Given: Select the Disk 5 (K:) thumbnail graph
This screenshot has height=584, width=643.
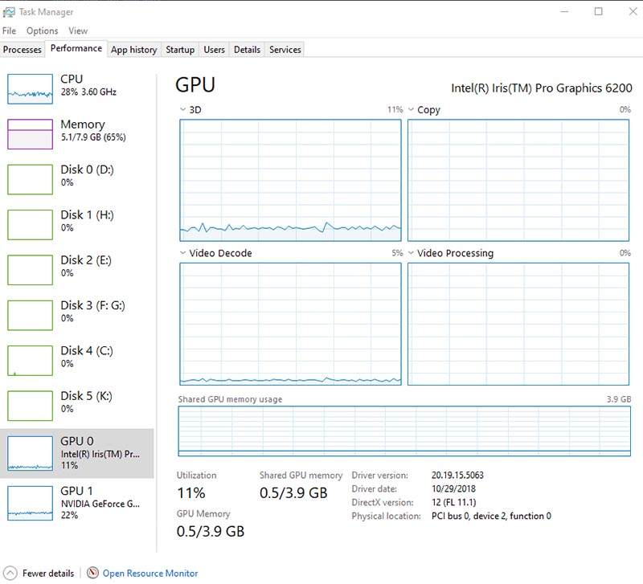Looking at the screenshot, I should point(30,406).
